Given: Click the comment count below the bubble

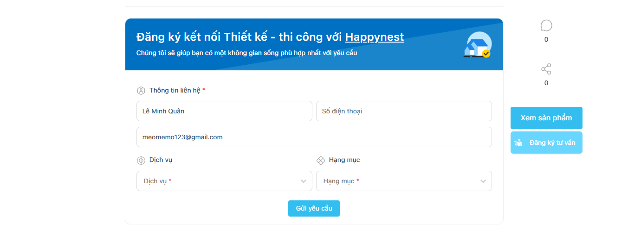Looking at the screenshot, I should click(546, 40).
